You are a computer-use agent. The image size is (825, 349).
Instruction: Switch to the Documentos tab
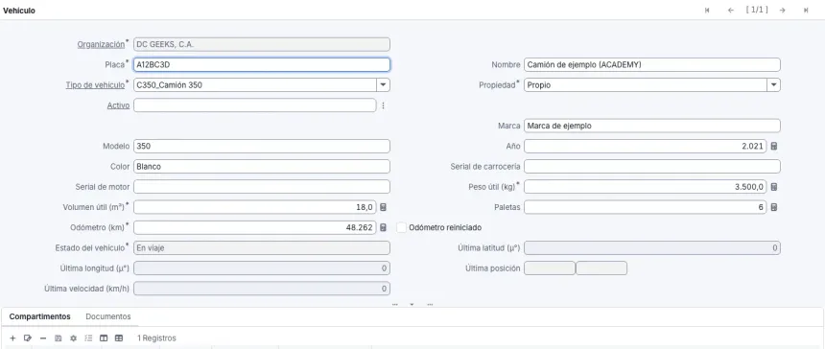tap(107, 316)
